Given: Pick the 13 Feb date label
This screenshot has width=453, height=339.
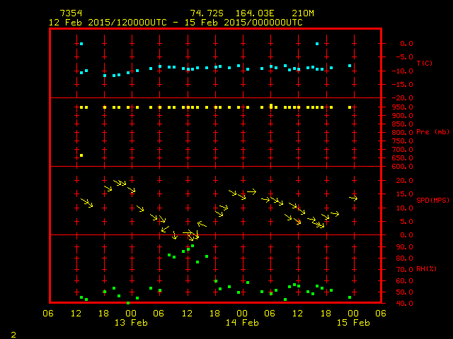Looking at the screenshot, I should [x=132, y=322].
